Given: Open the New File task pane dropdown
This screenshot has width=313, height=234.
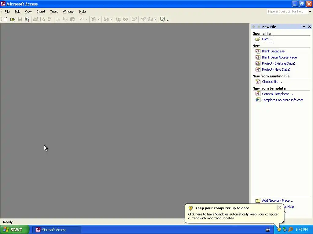Looking at the screenshot, I should pyautogui.click(x=304, y=27).
